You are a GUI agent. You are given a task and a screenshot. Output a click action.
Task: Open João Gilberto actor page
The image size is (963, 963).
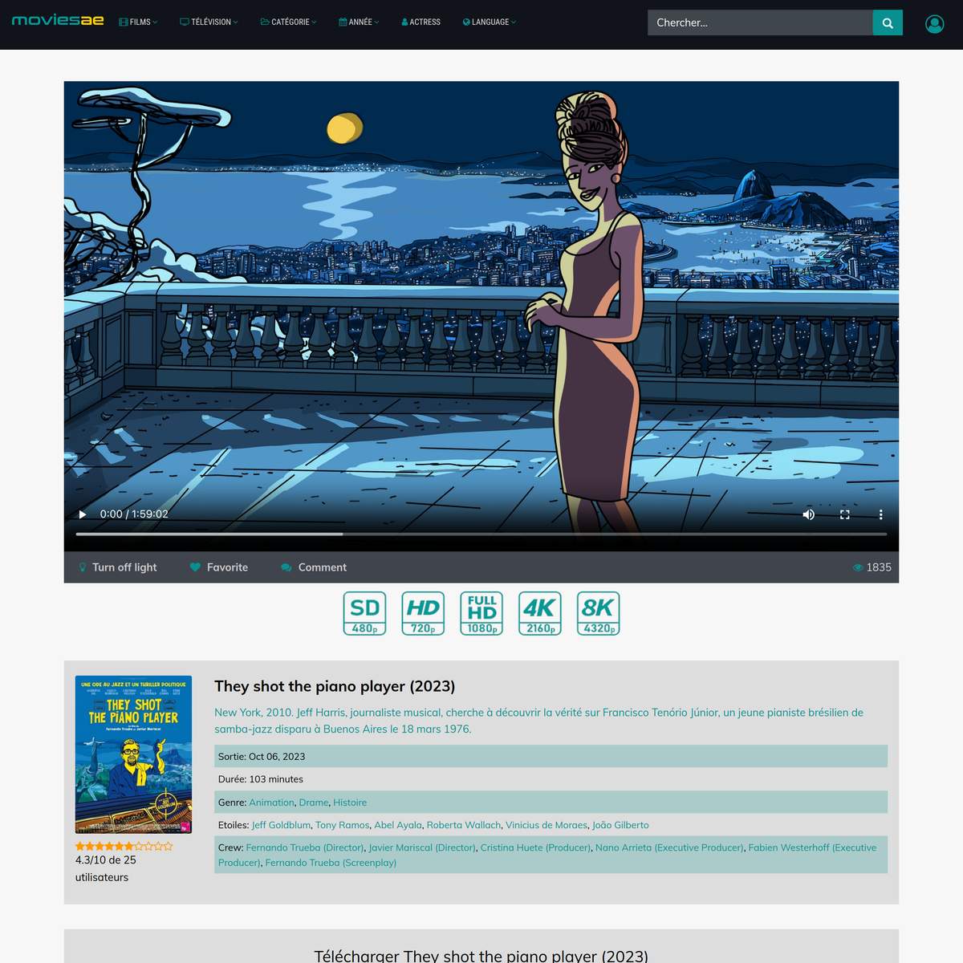point(620,825)
